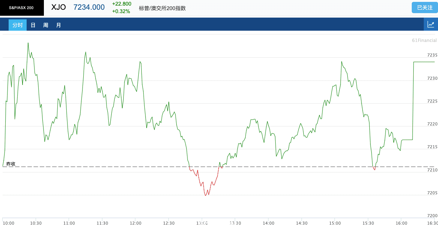Click the 12:00 time axis label
The image size is (438, 228).
pyautogui.click(x=135, y=223)
